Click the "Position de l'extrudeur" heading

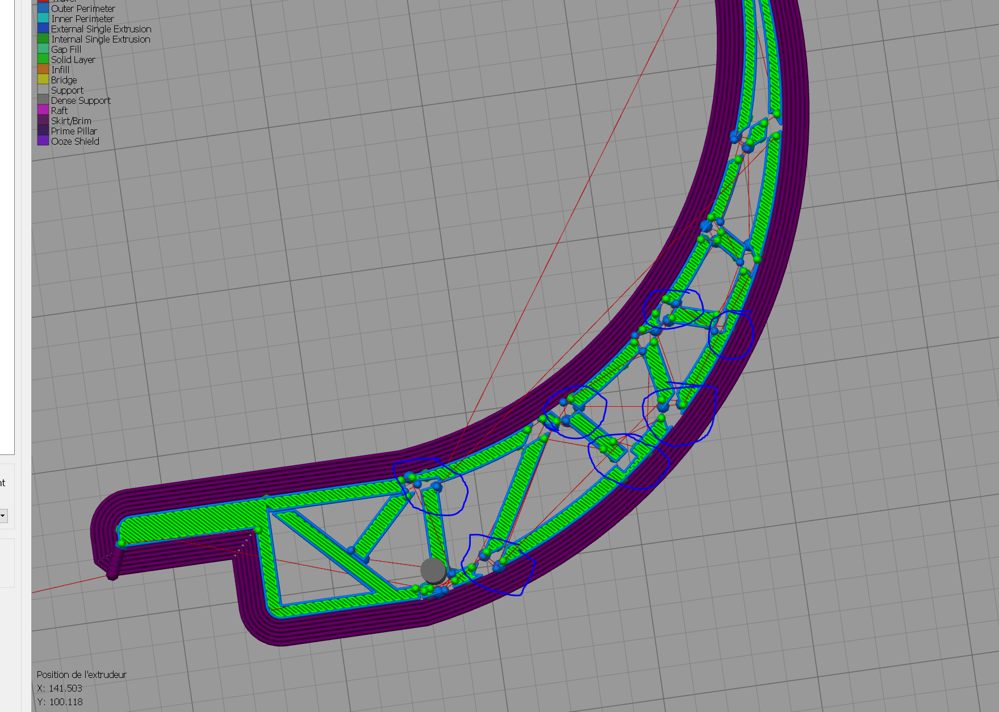pyautogui.click(x=82, y=675)
